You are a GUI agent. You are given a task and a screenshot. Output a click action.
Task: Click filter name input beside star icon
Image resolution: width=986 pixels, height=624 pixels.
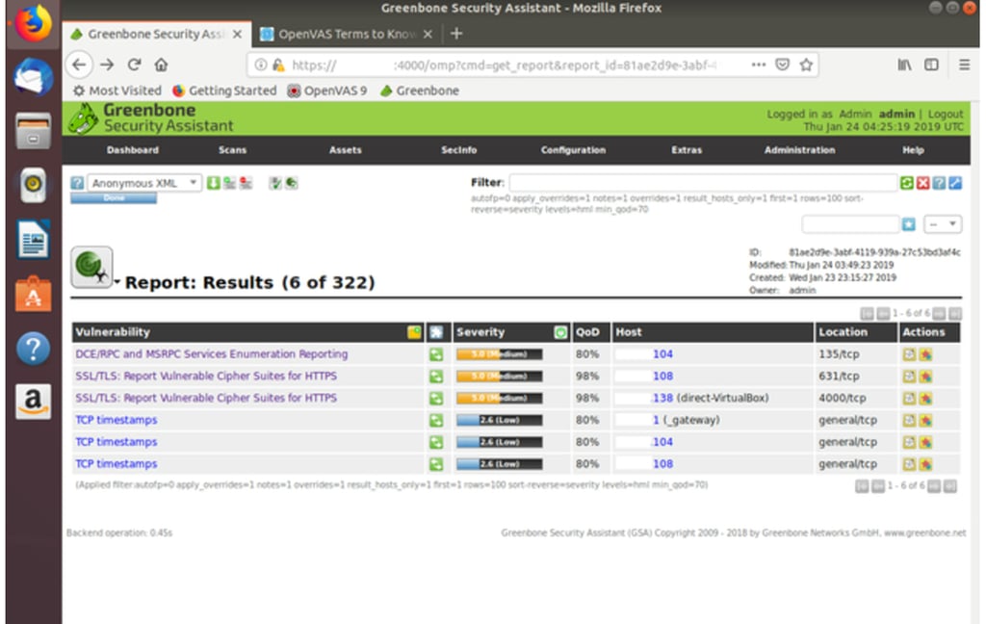coord(850,224)
